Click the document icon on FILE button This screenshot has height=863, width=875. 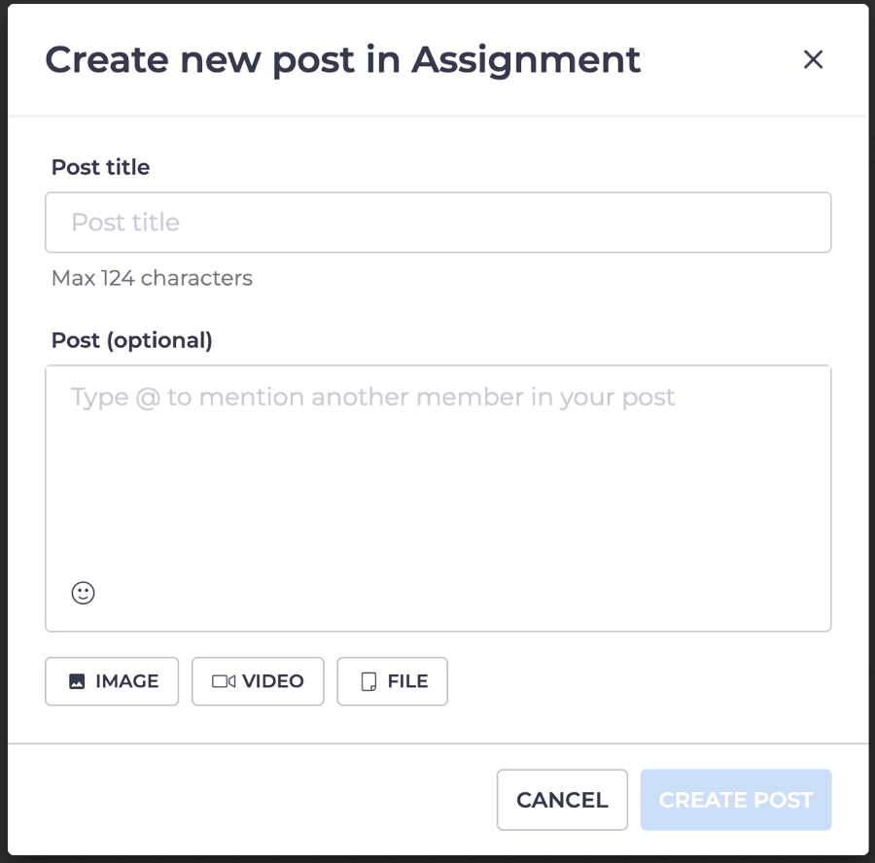tap(368, 681)
